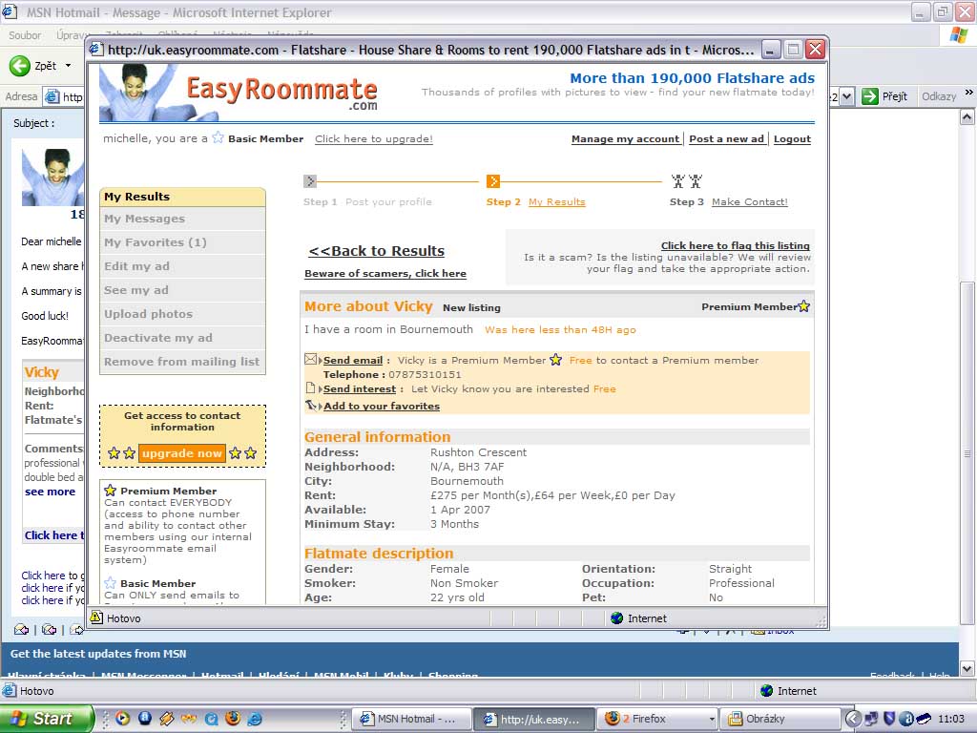Click here to flag this listing link
Viewport: 977px width, 733px height.
click(x=735, y=245)
